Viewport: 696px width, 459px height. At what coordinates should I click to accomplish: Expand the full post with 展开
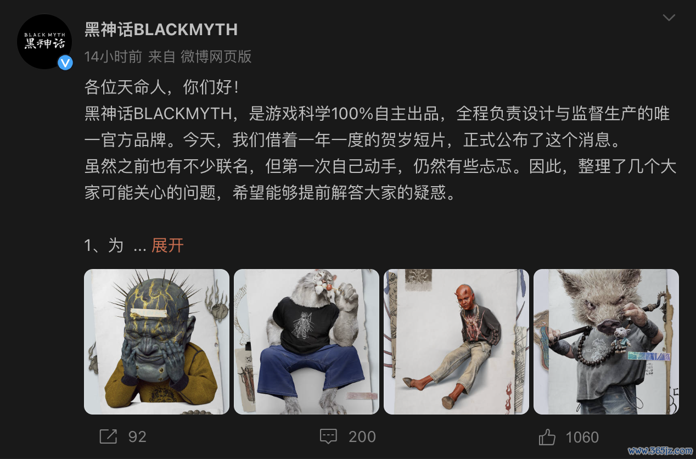pyautogui.click(x=167, y=245)
